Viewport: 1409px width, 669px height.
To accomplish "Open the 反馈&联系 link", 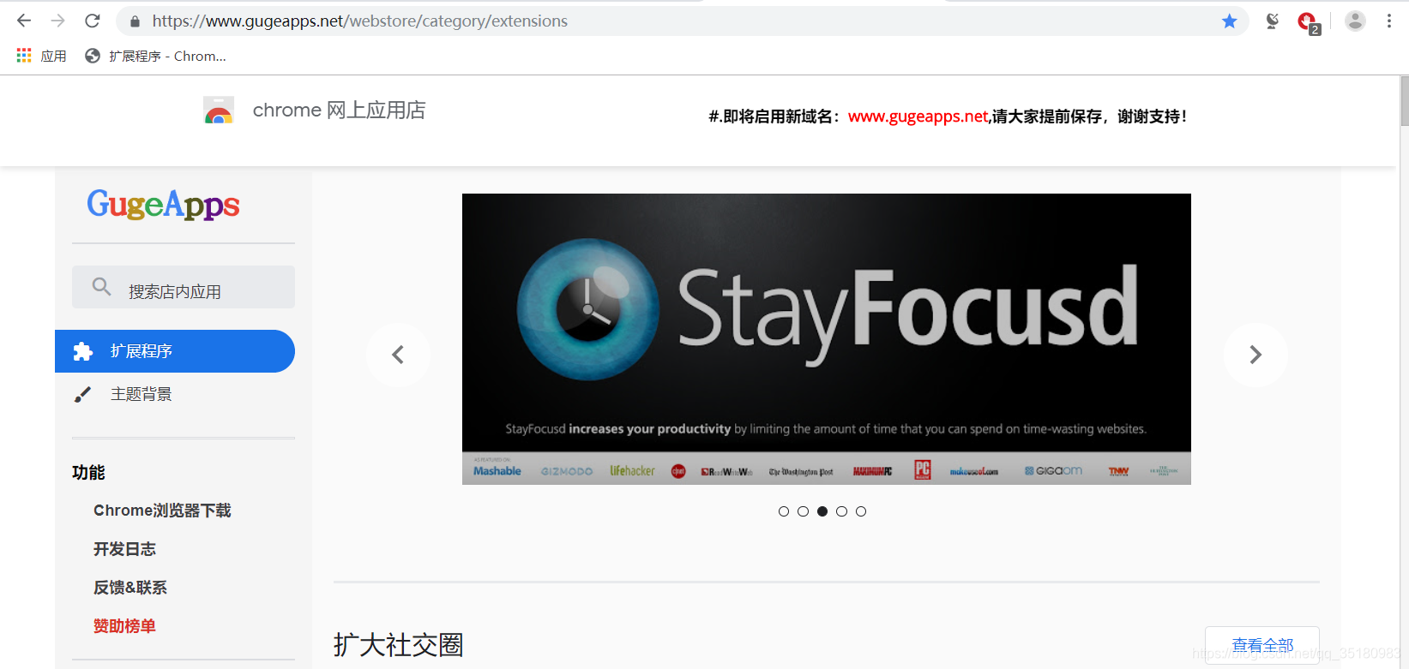I will 130,588.
